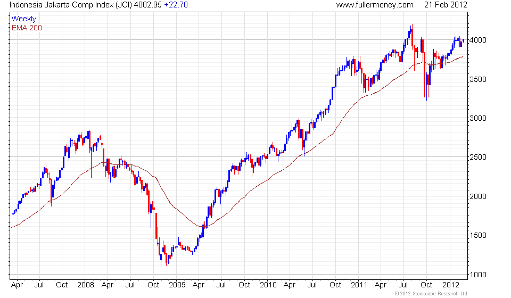Click the date '21 Feb 2012'

point(446,5)
